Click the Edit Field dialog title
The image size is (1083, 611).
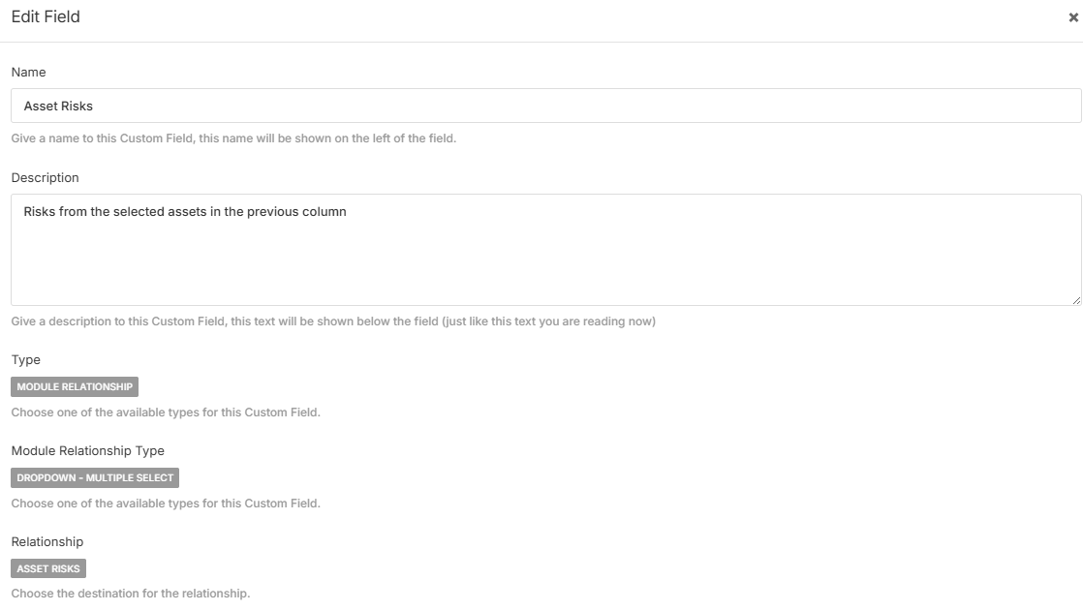[x=46, y=17]
